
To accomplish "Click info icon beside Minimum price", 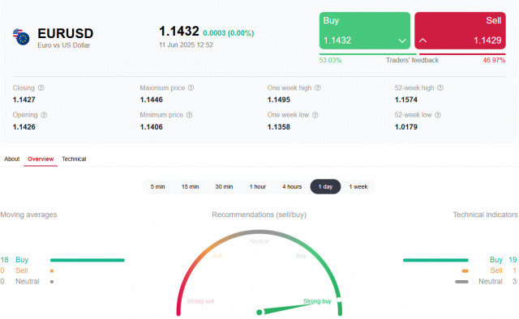I will 189,115.
